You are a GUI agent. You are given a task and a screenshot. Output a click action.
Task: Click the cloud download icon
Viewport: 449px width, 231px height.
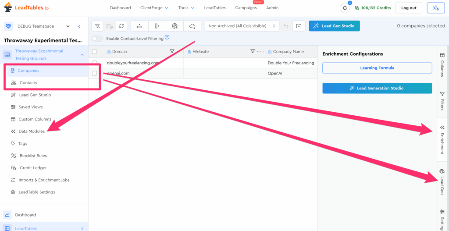192,26
